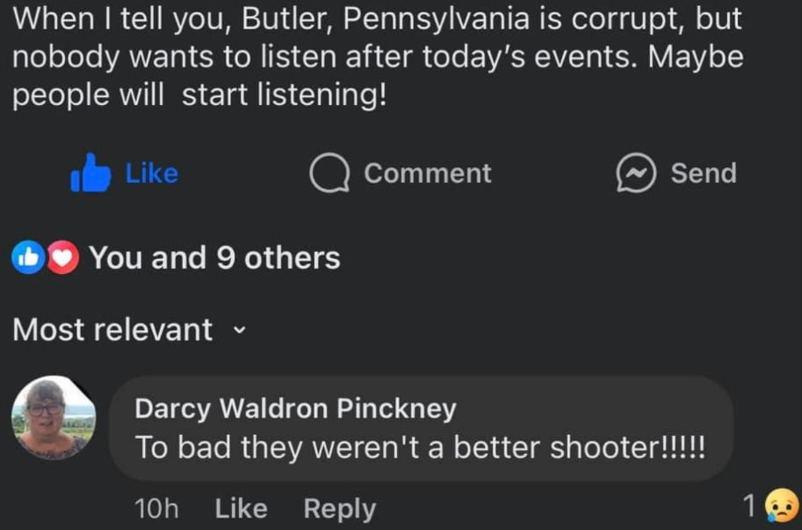The height and width of the screenshot is (530, 802).
Task: Click the sad face reaction emoji
Action: click(x=781, y=506)
